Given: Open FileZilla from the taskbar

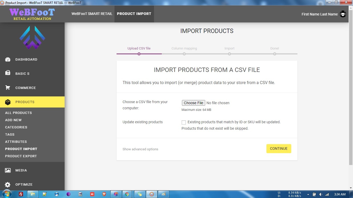Looking at the screenshot, I should click(x=21, y=194).
